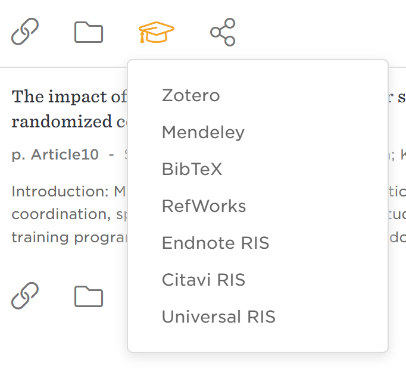
Task: Choose Mendeley in the citation export list
Action: coord(203,133)
